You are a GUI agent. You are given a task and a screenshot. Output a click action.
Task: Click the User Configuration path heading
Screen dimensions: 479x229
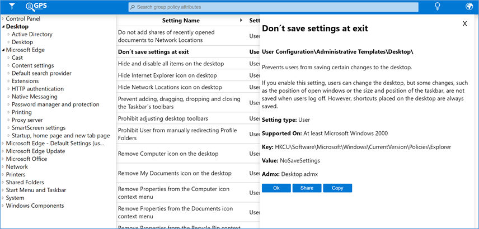pos(337,52)
